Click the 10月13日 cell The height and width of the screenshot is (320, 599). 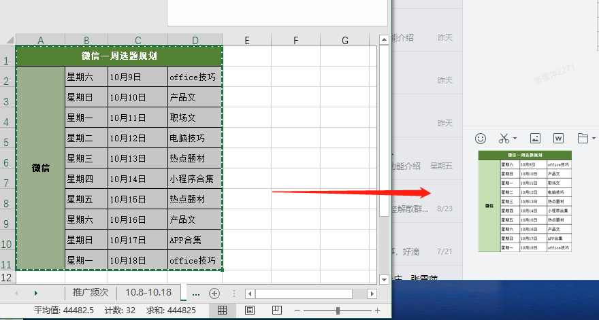[138, 158]
